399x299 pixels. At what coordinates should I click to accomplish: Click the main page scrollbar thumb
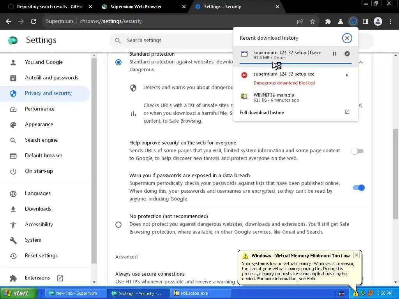click(x=396, y=174)
